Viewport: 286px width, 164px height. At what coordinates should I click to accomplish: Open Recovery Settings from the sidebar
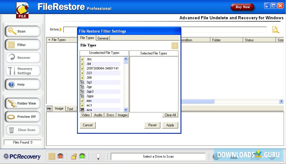(x=23, y=71)
